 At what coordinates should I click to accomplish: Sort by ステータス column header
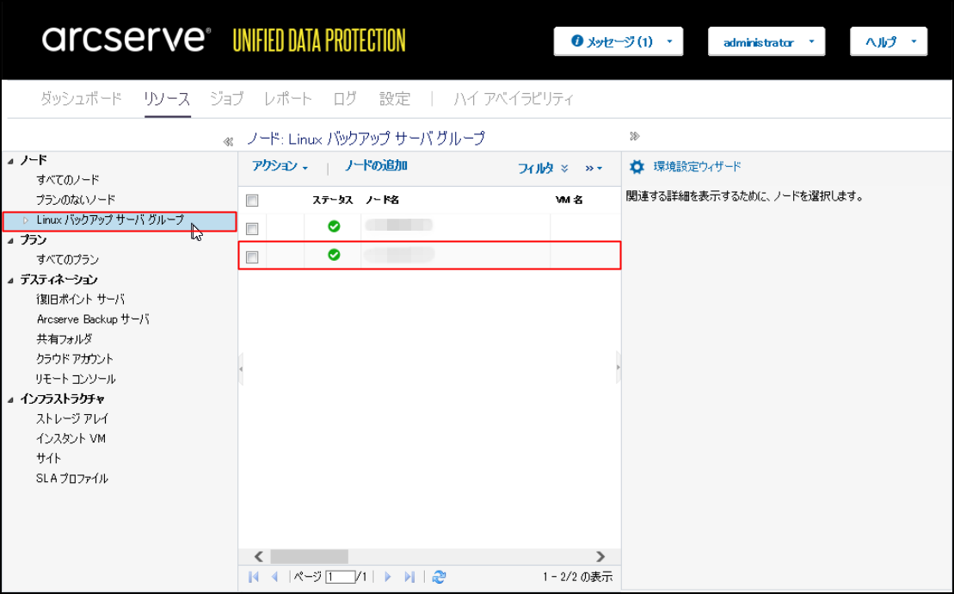point(332,200)
